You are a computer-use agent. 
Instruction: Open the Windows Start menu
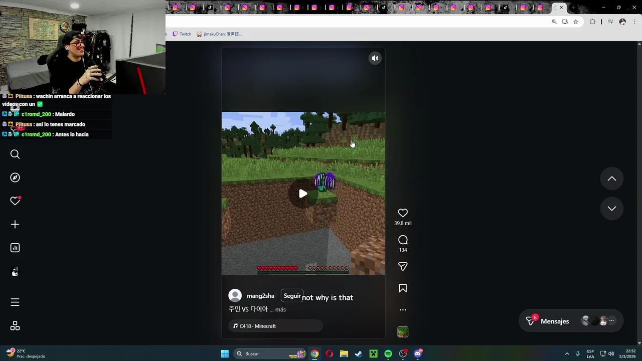[x=225, y=353]
